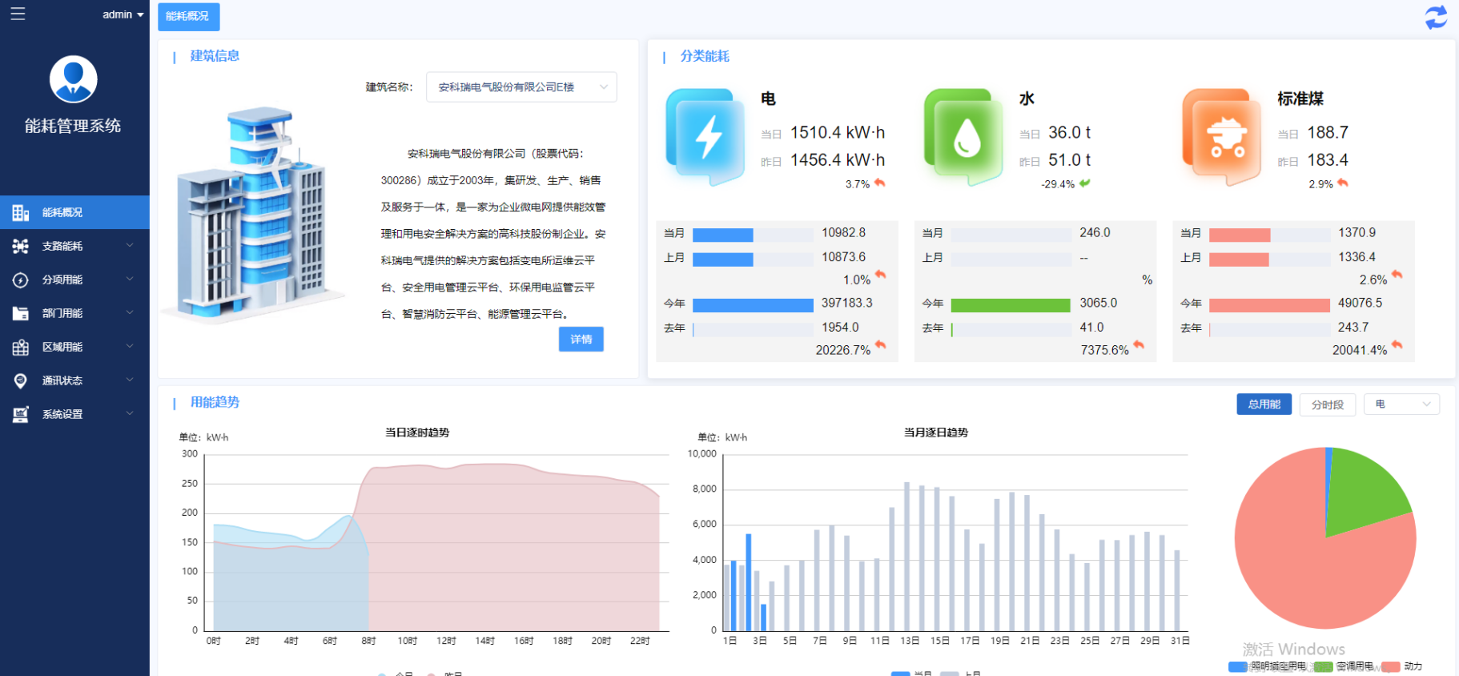The height and width of the screenshot is (676, 1459).
Task: Click the 分类能耗 section heading
Action: coord(705,56)
